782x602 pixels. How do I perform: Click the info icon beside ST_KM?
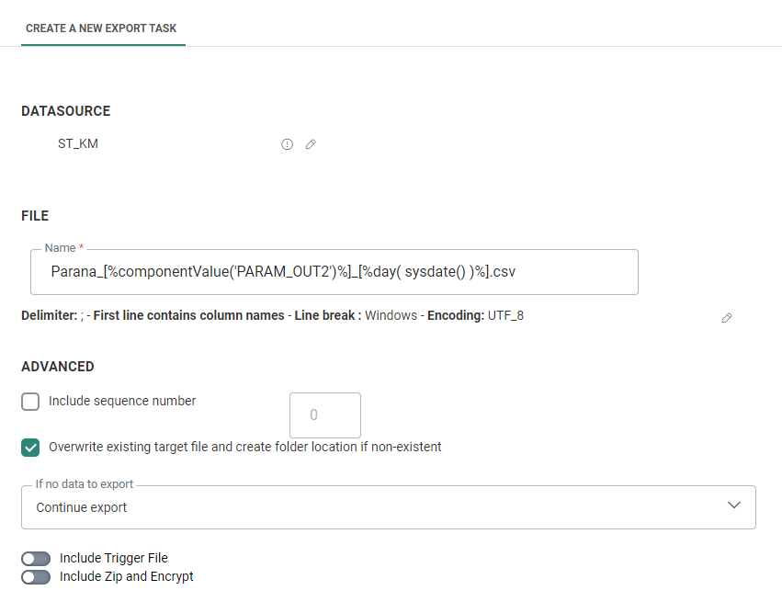tap(287, 144)
